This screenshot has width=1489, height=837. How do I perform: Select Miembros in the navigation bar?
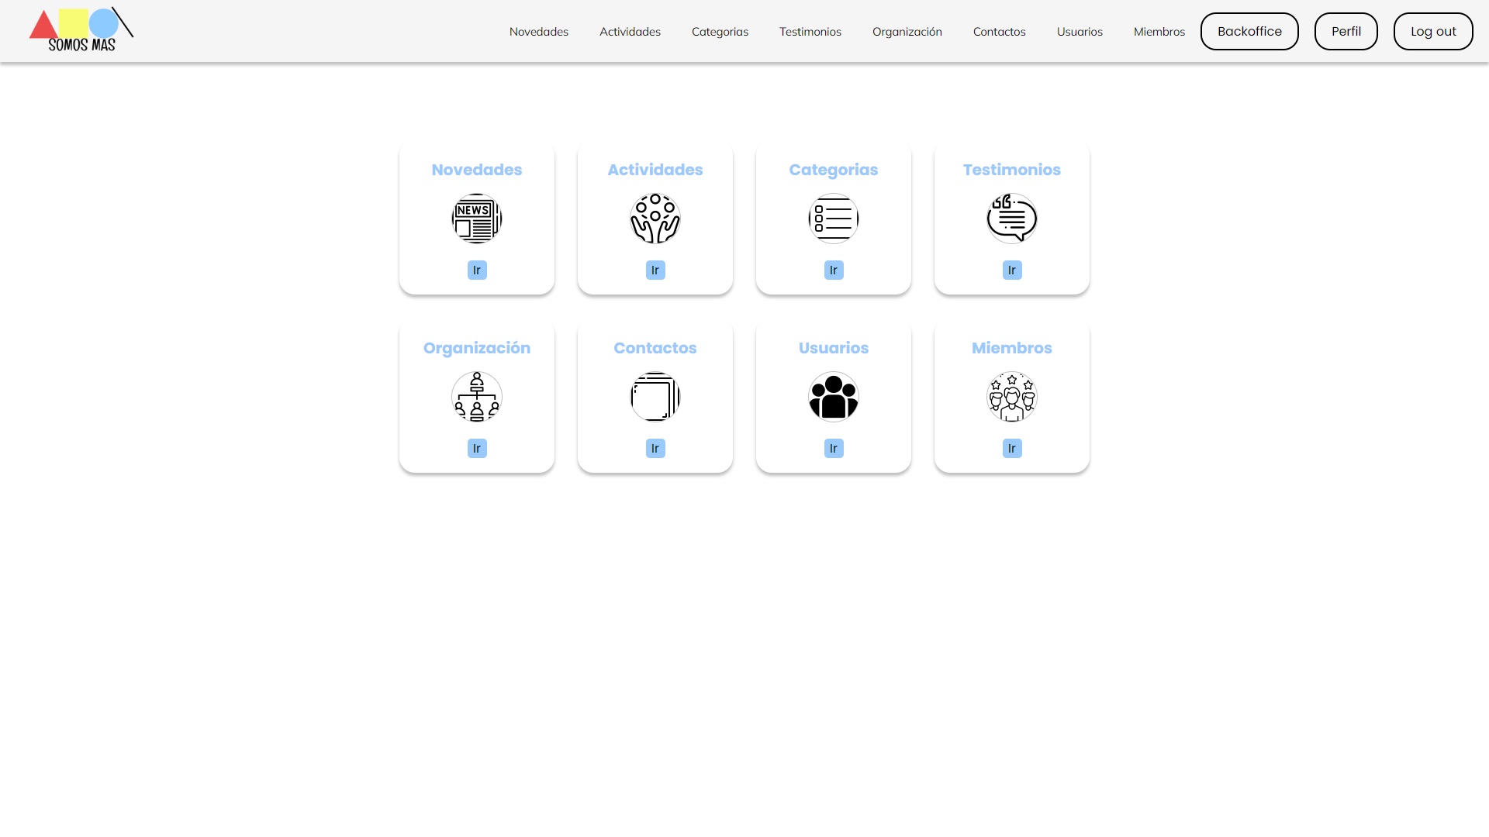pyautogui.click(x=1159, y=32)
